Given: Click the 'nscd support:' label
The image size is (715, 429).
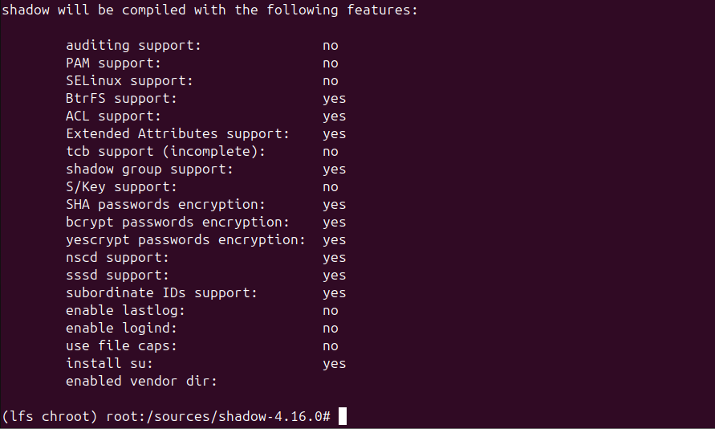Looking at the screenshot, I should tap(117, 258).
